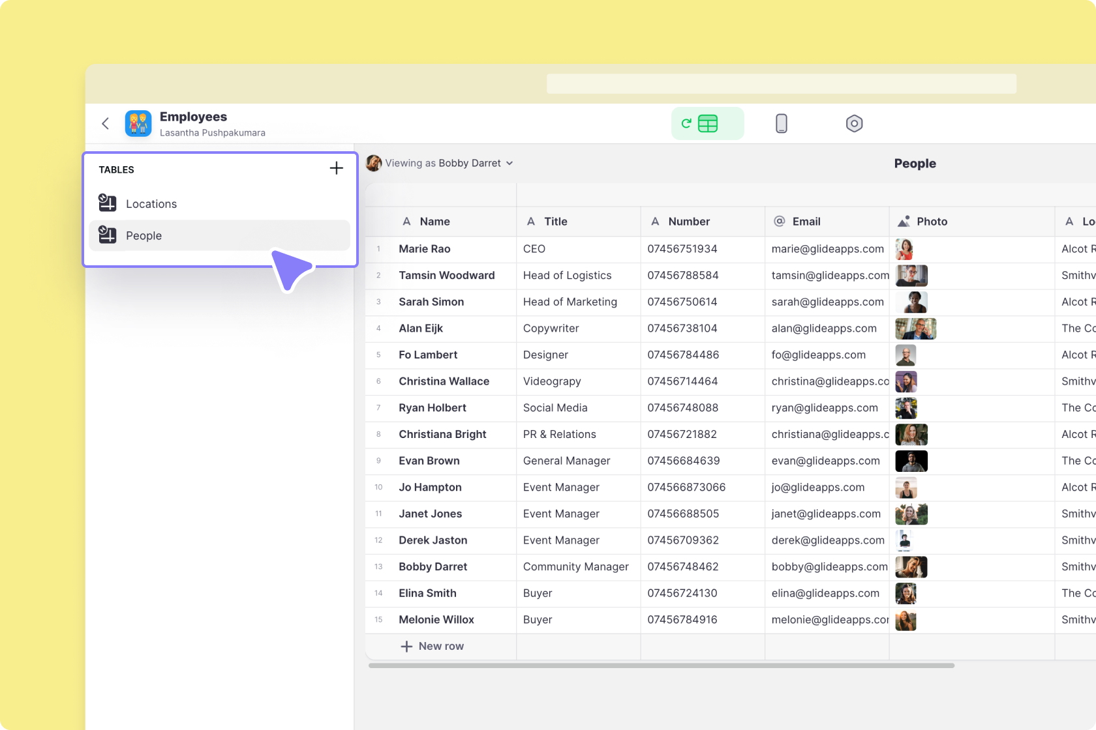
Task: Click the Photo column image icon
Action: pyautogui.click(x=904, y=222)
